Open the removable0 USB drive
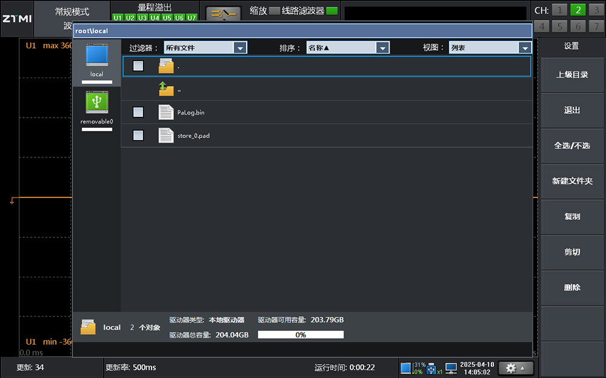The width and height of the screenshot is (606, 378). point(97,102)
